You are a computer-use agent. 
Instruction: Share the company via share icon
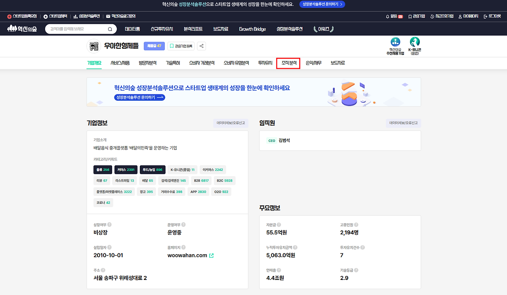coord(202,46)
